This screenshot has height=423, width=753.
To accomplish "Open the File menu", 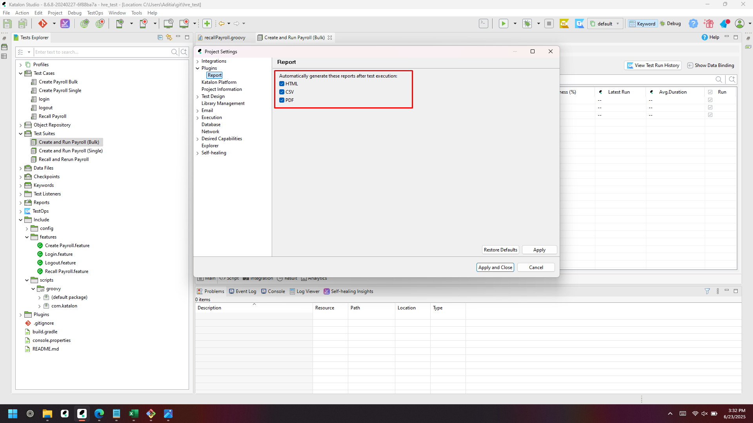I will point(6,13).
